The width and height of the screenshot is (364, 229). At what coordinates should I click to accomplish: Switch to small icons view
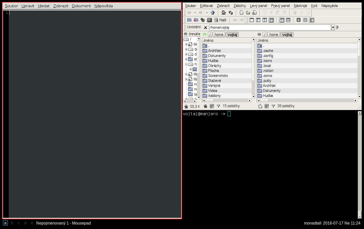tap(305, 20)
